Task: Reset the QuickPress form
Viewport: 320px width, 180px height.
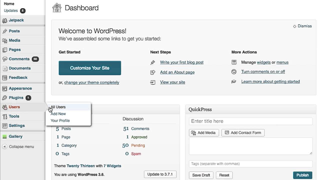Action: pyautogui.click(x=224, y=175)
